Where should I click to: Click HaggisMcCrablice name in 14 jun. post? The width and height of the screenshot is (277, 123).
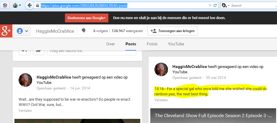(54, 77)
